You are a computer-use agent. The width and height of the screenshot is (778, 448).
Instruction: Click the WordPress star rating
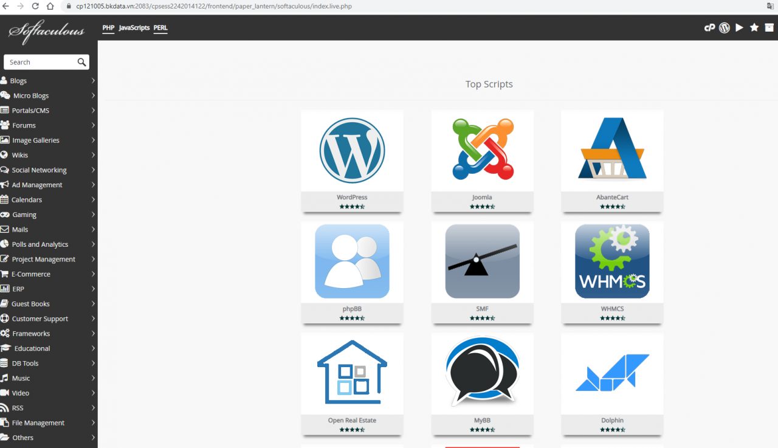(352, 207)
